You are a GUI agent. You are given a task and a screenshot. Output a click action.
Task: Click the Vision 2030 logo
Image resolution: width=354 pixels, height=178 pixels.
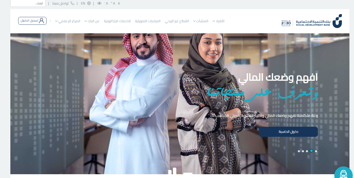[286, 23]
